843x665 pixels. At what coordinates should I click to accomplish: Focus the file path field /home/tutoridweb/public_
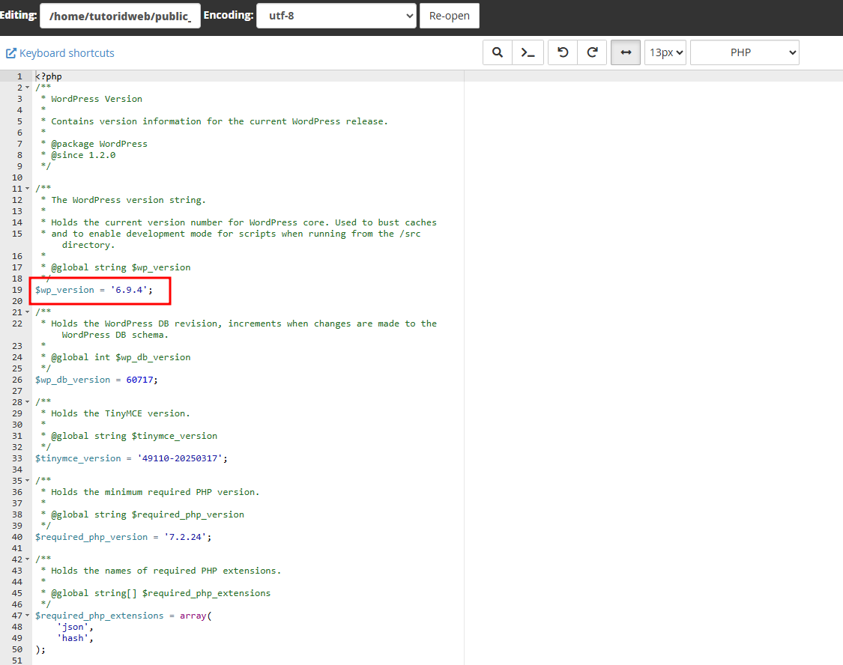[x=121, y=16]
